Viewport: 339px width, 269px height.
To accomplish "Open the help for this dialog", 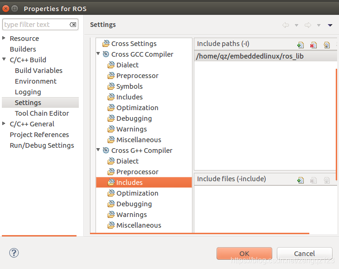I will (x=14, y=253).
